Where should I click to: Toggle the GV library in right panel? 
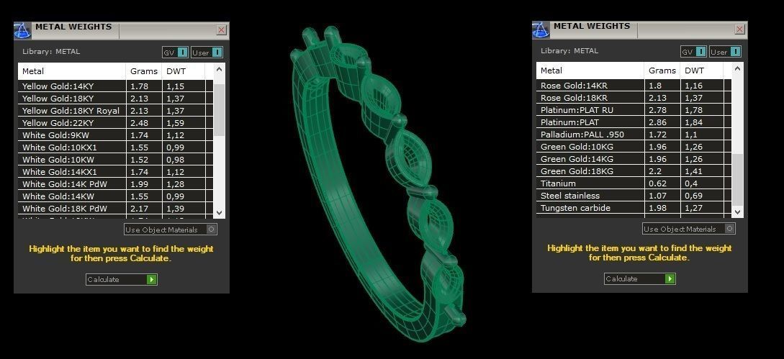pyautogui.click(x=693, y=52)
